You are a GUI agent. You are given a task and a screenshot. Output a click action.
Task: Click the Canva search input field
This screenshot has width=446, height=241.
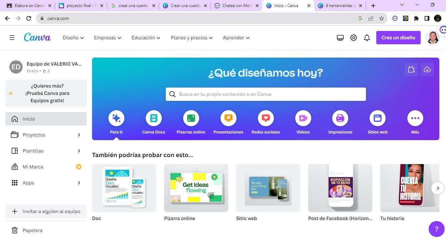click(266, 94)
